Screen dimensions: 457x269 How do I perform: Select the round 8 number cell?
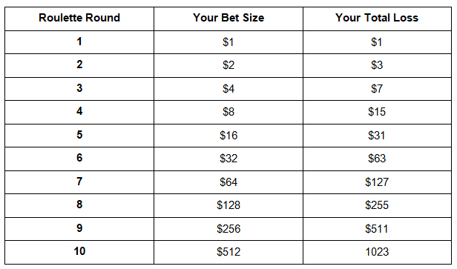[x=79, y=205]
